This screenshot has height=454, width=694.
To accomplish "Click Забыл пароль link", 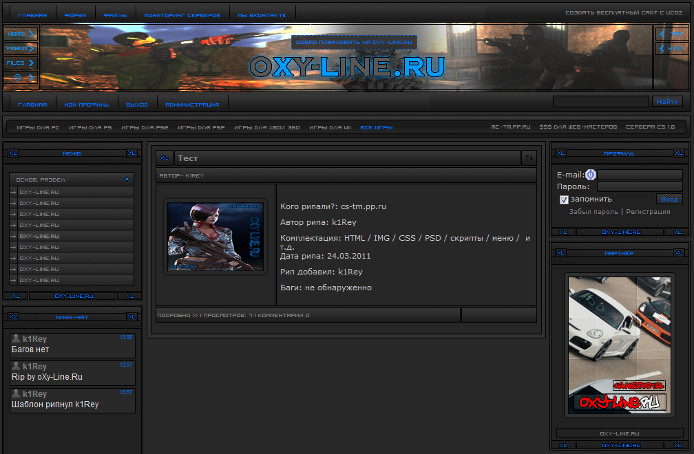I will click(x=593, y=212).
